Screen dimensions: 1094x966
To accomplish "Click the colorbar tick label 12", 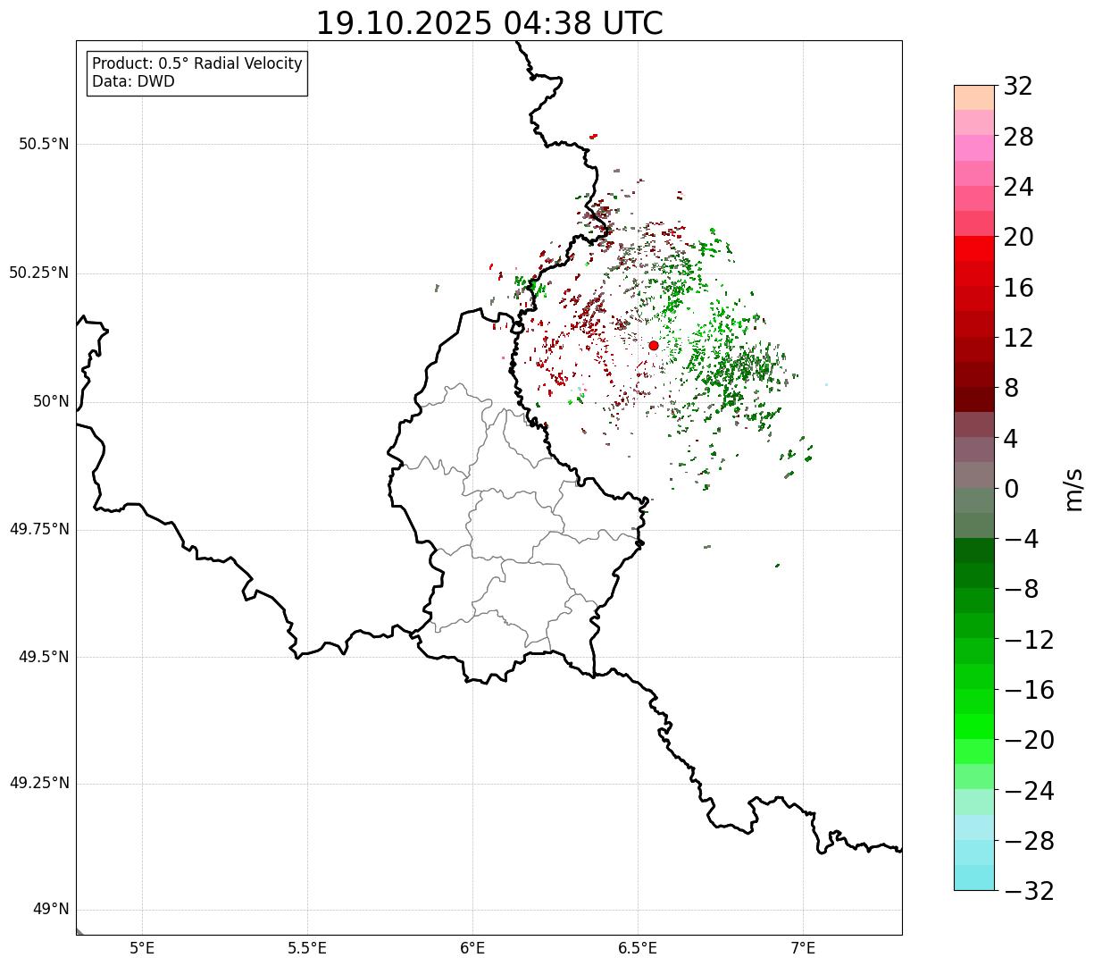I will coord(1018,338).
